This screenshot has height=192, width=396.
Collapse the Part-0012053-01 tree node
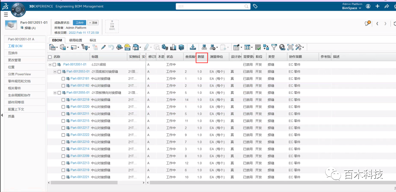(55, 71)
